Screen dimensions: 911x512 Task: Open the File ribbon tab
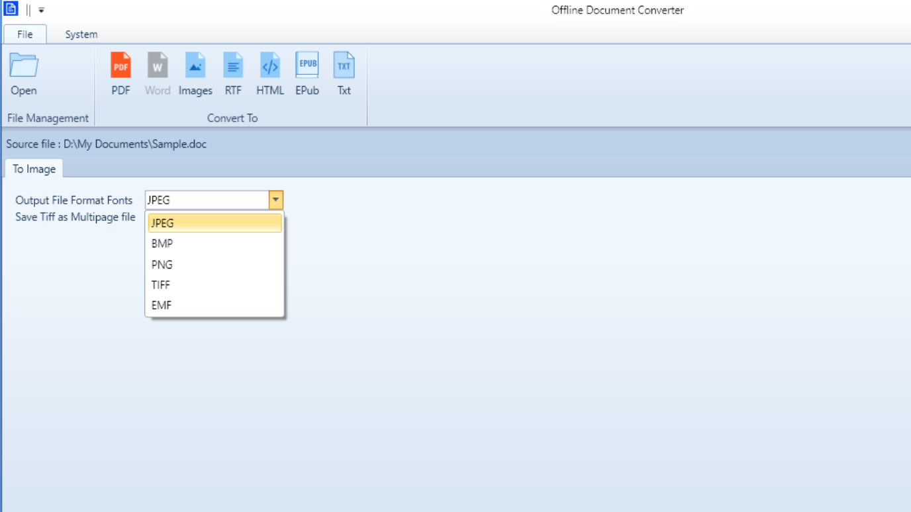25,34
